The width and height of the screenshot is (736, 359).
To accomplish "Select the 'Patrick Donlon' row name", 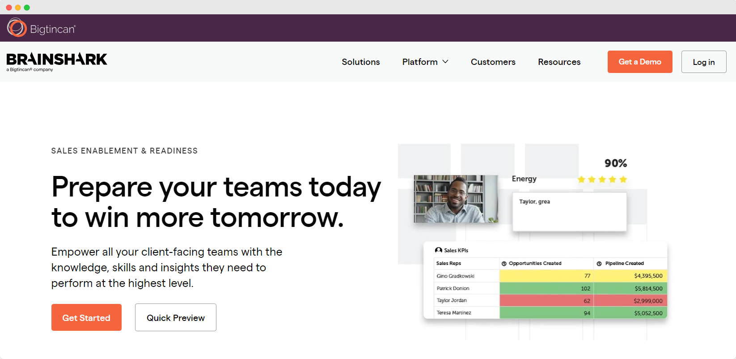I will pyautogui.click(x=453, y=288).
